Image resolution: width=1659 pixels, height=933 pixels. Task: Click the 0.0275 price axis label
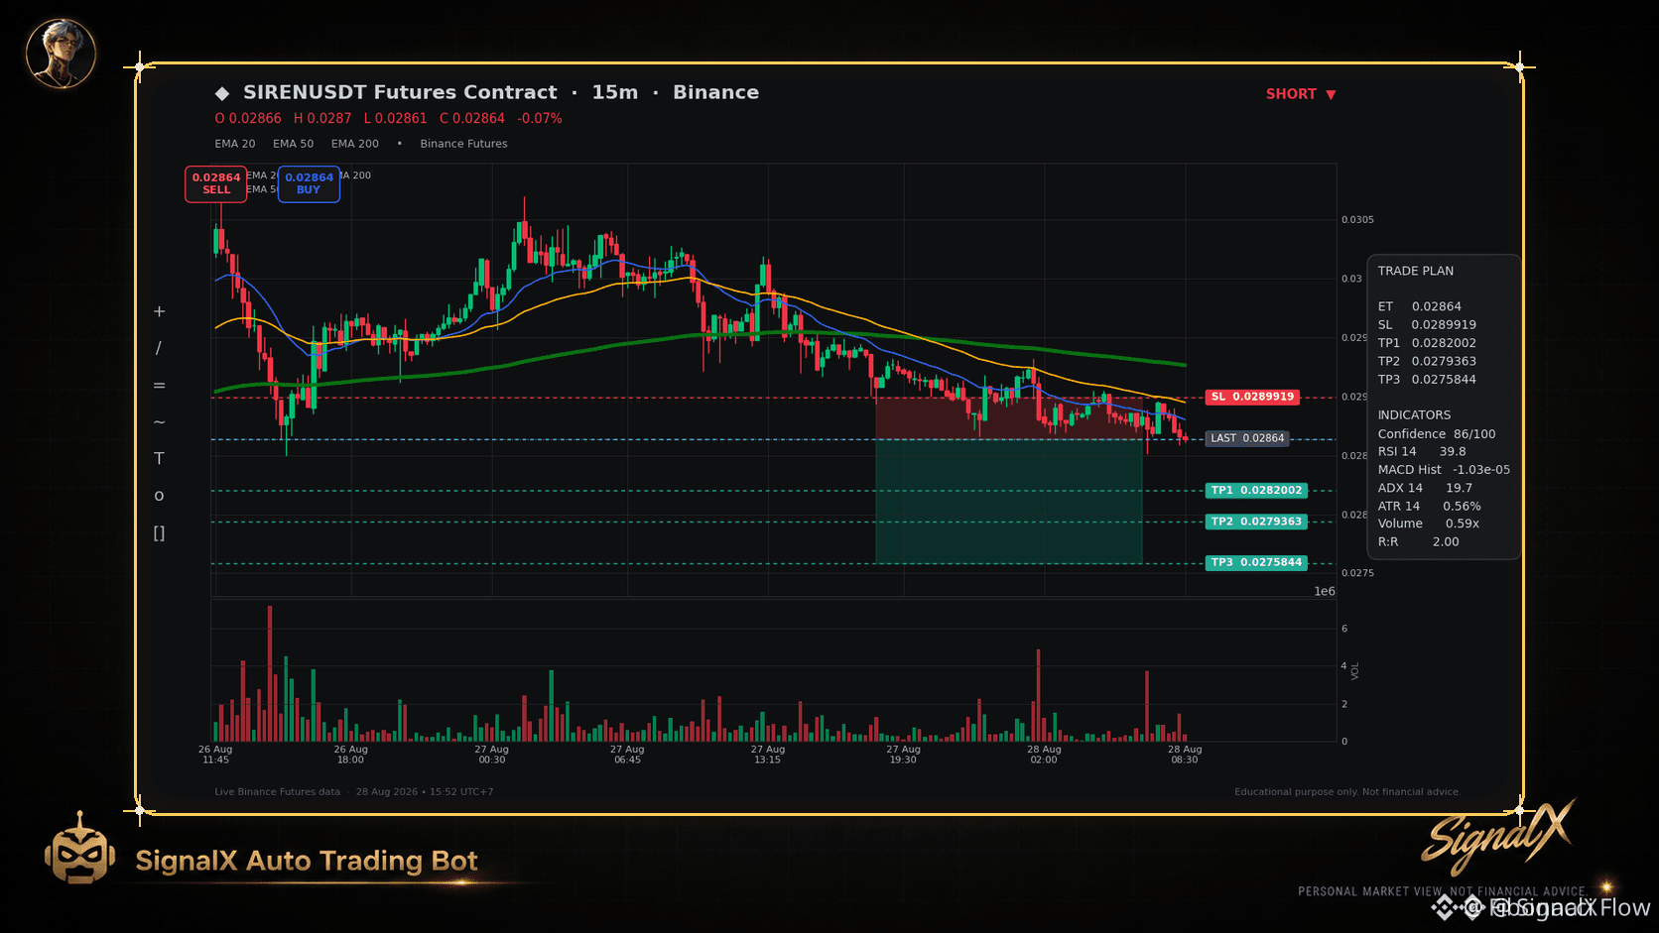1357,573
